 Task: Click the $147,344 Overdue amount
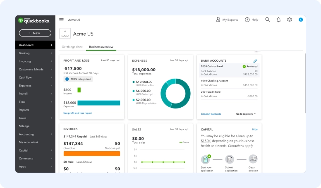(73, 144)
